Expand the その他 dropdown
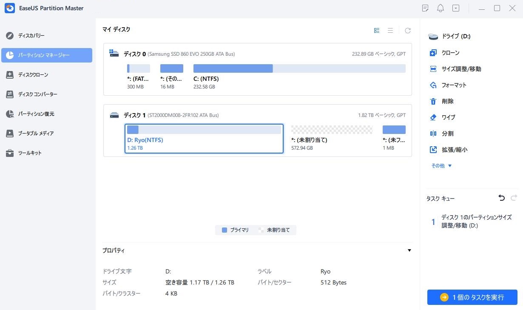Viewport: 523px width, 310px height. click(441, 166)
